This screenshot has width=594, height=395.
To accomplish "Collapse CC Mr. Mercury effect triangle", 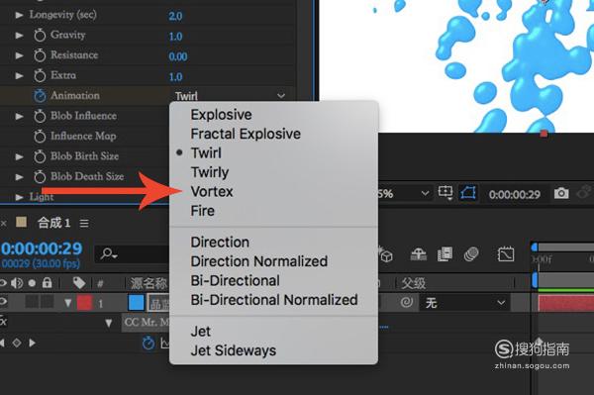I will [x=109, y=323].
